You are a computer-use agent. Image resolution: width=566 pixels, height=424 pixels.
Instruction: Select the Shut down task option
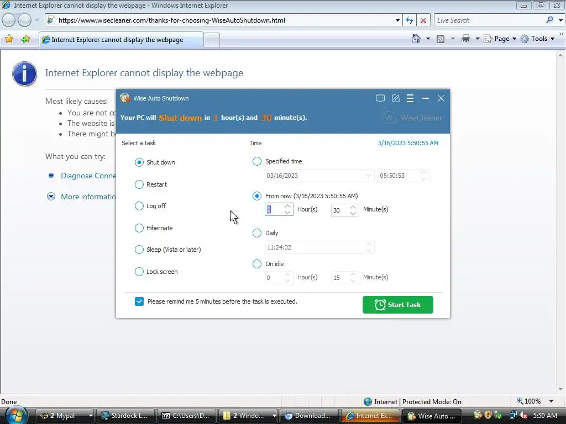139,162
